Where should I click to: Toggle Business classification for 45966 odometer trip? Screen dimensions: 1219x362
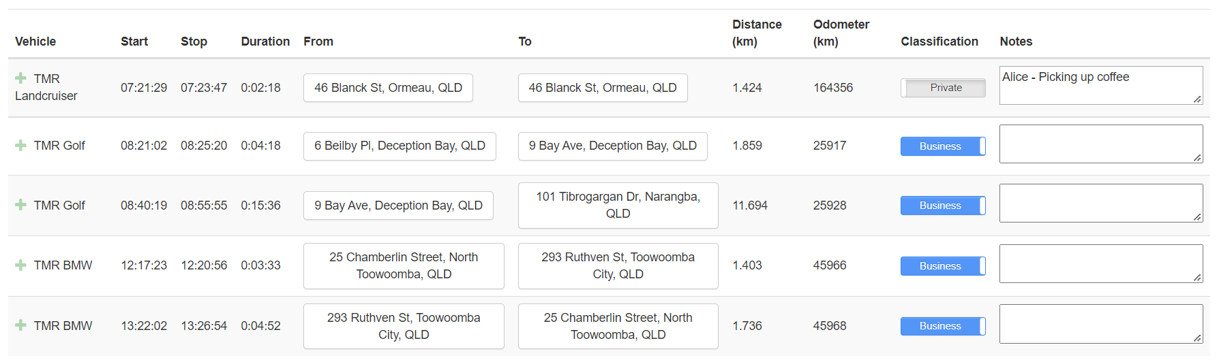tap(943, 266)
